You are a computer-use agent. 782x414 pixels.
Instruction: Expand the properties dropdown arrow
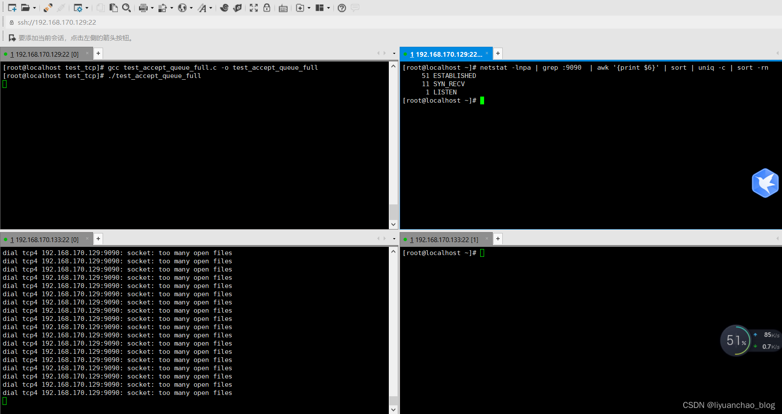(87, 8)
